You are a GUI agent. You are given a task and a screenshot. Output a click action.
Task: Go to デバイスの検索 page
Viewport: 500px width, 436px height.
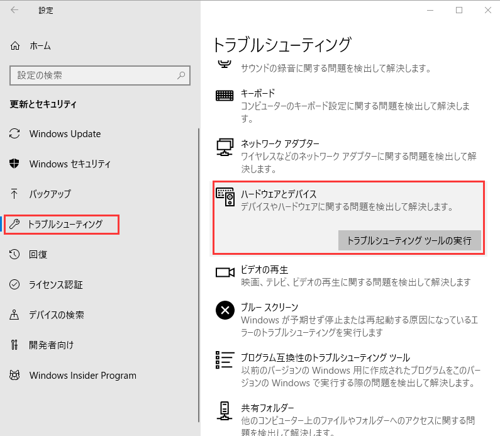click(57, 315)
